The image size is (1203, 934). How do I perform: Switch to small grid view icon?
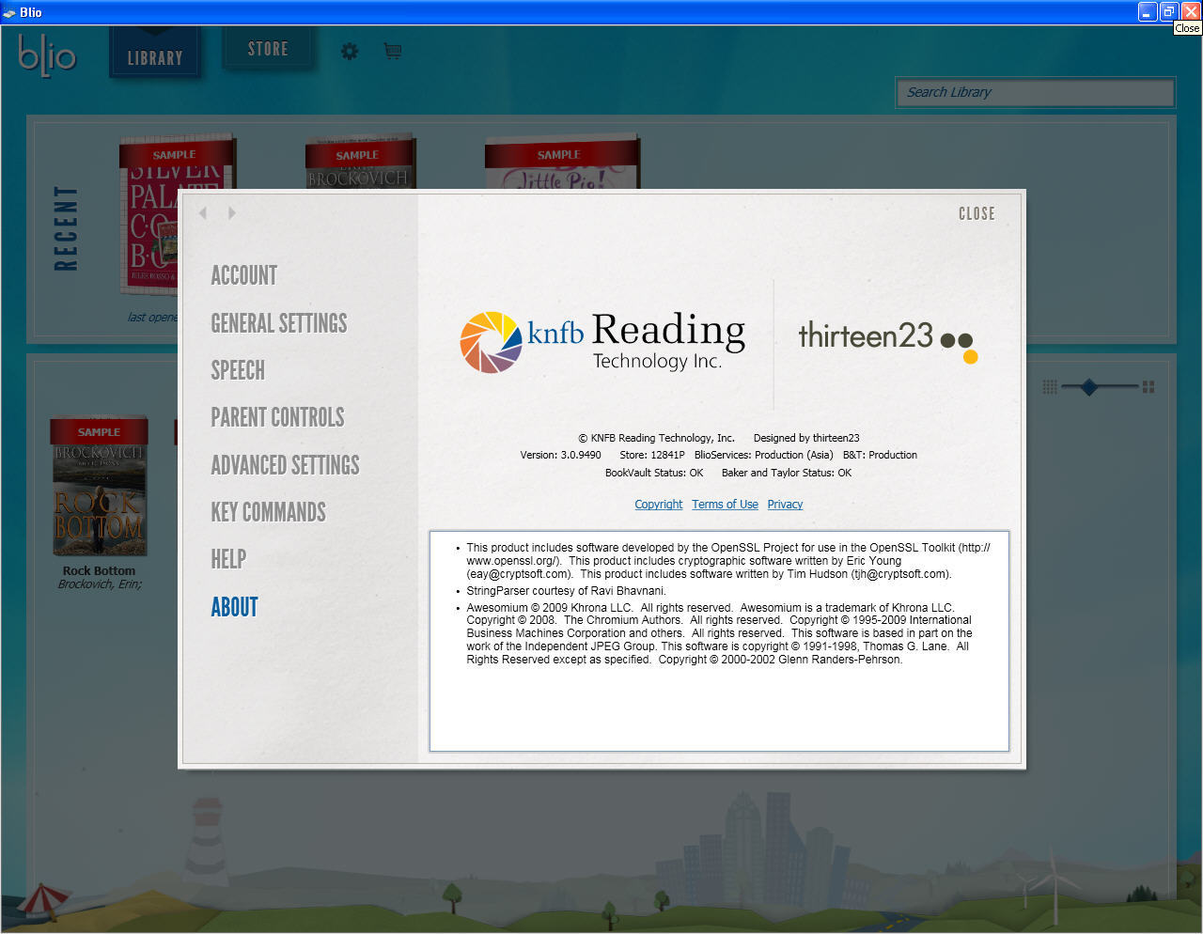[x=1050, y=387]
